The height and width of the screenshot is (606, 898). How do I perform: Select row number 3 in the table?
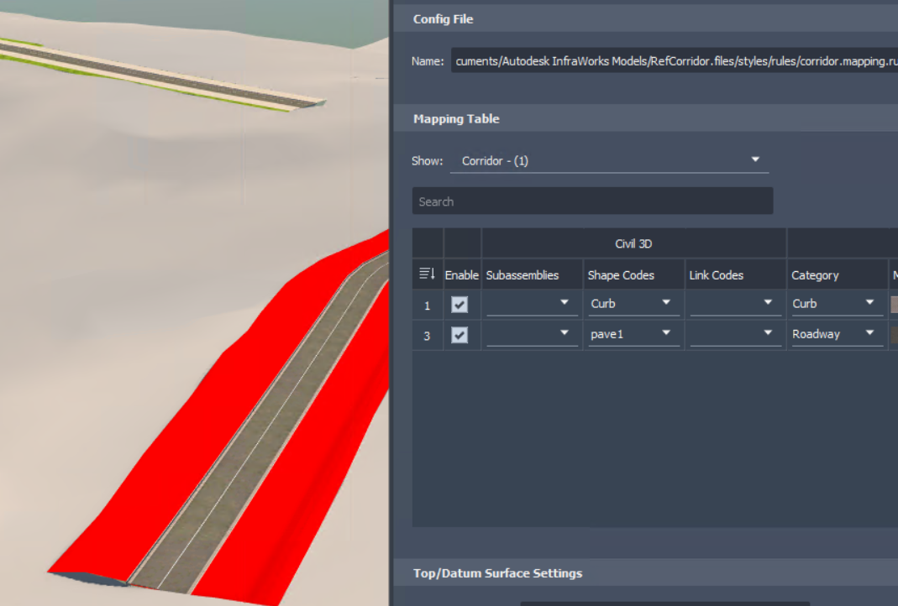coord(428,336)
